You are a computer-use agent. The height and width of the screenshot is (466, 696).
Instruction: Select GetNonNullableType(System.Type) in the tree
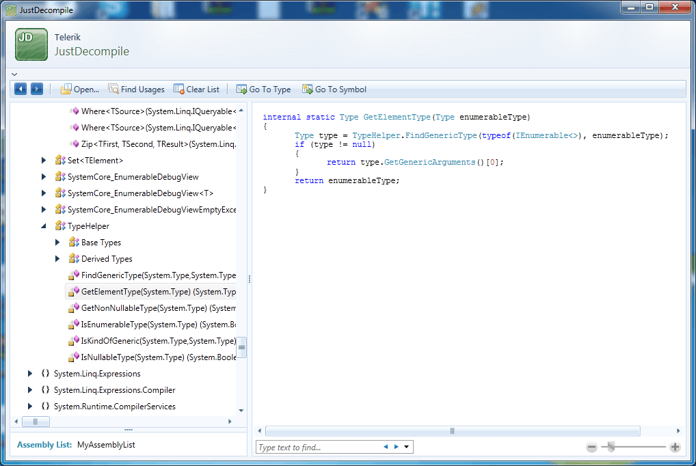click(151, 308)
